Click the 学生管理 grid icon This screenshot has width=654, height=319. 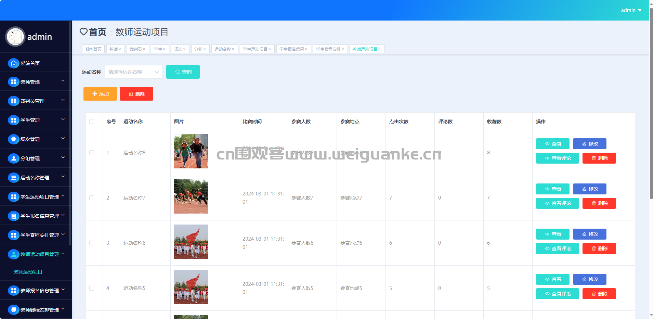(x=14, y=120)
